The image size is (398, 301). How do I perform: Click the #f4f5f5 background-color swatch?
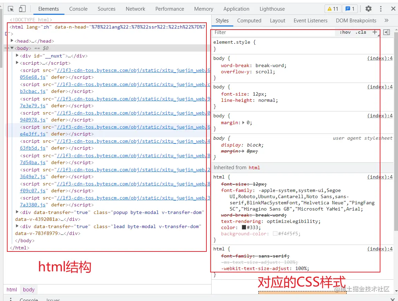pos(275,234)
